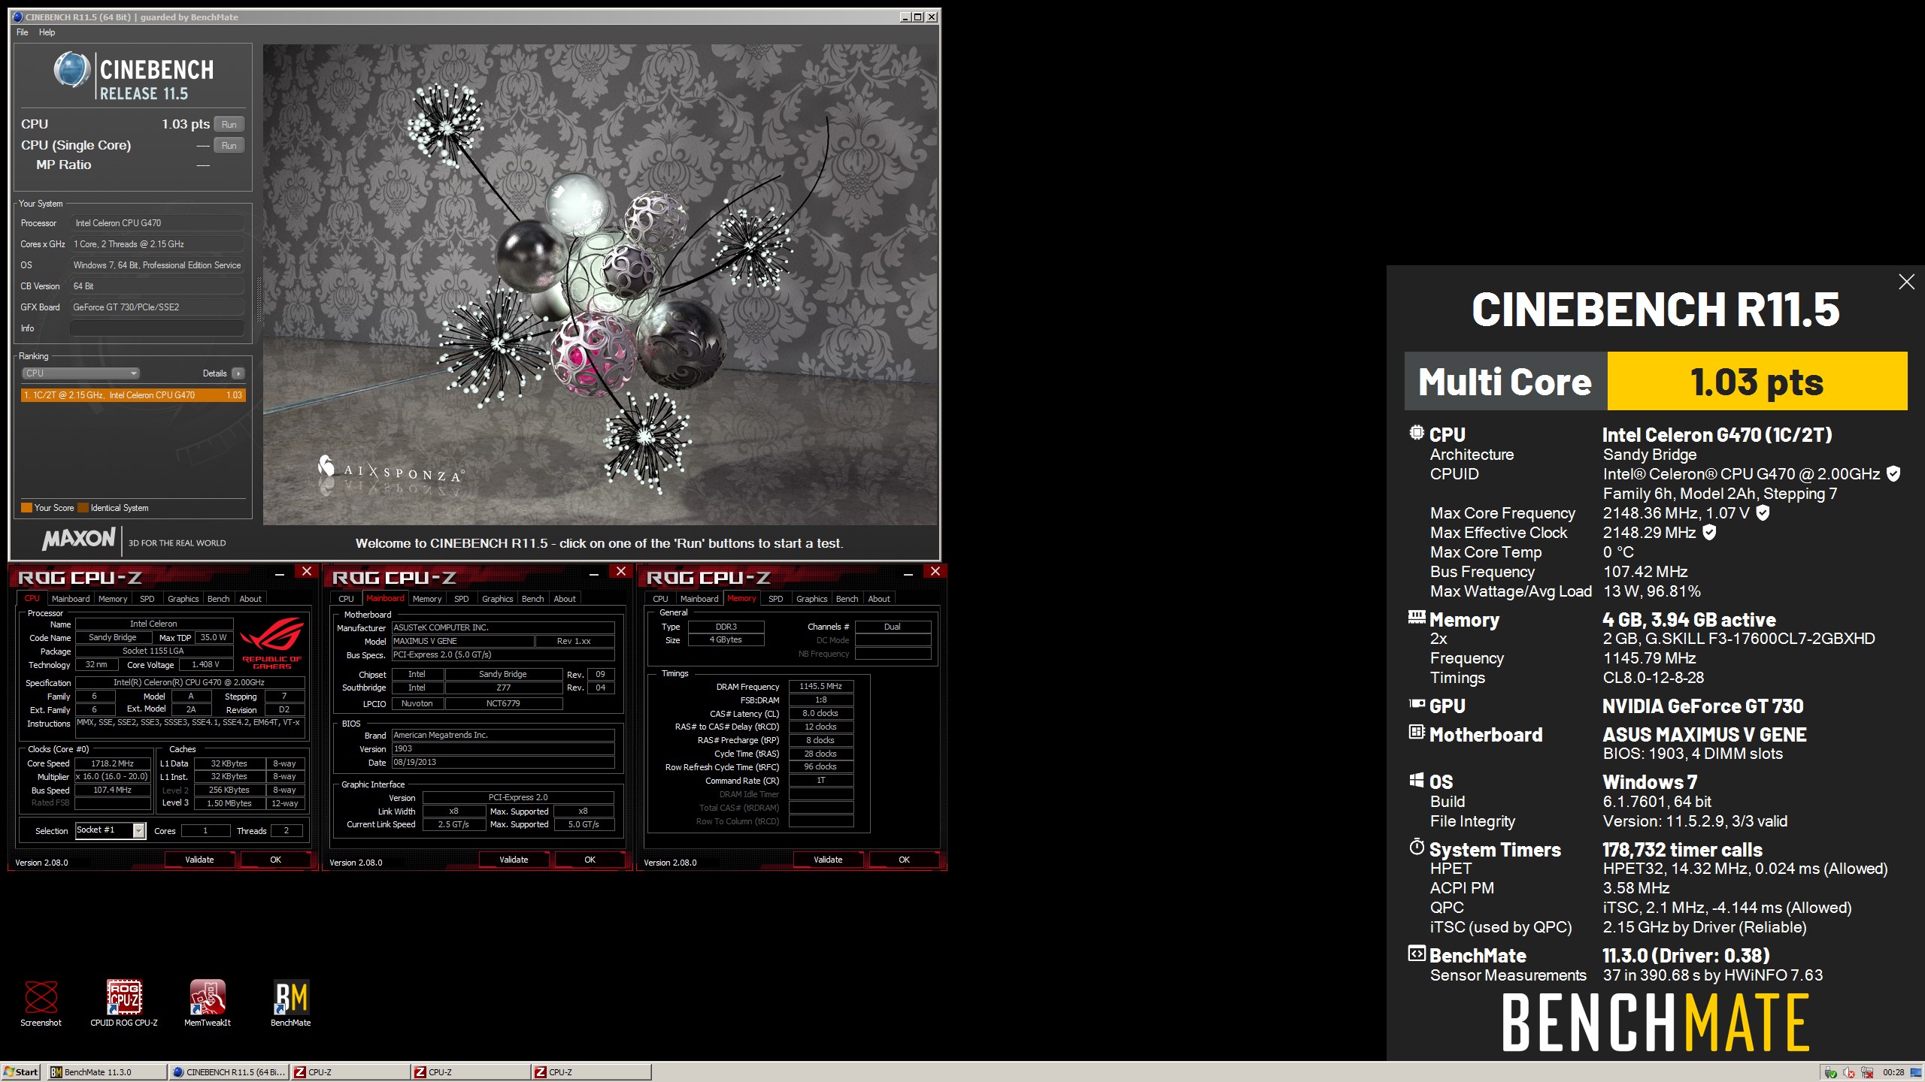Open the BenchMate desktop shortcut
This screenshot has width=1925, height=1082.
[x=291, y=1003]
